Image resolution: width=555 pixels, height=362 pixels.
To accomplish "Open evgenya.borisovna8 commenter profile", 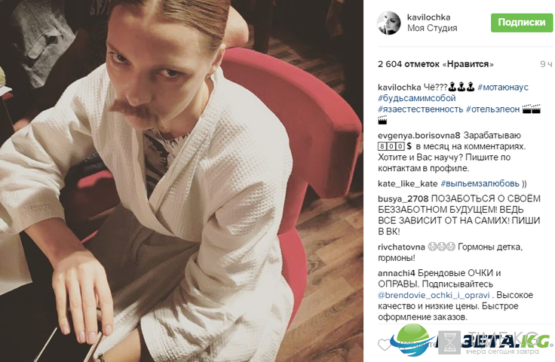I will point(419,136).
